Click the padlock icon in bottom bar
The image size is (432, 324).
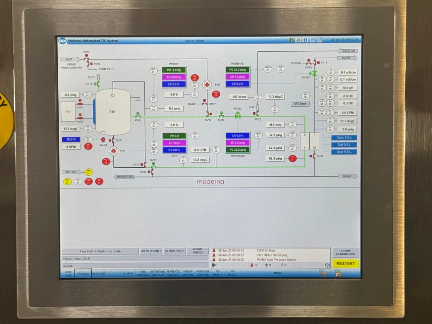(x=337, y=273)
